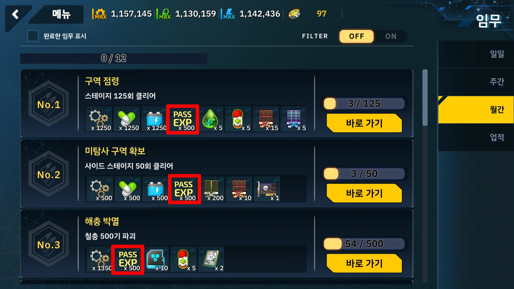
Task: Tap 바로 가기 for mission No.1
Action: [x=364, y=123]
